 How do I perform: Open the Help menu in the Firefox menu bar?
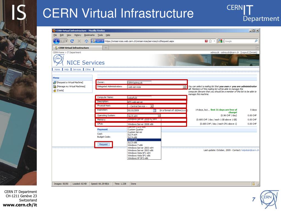pos(108,35)
